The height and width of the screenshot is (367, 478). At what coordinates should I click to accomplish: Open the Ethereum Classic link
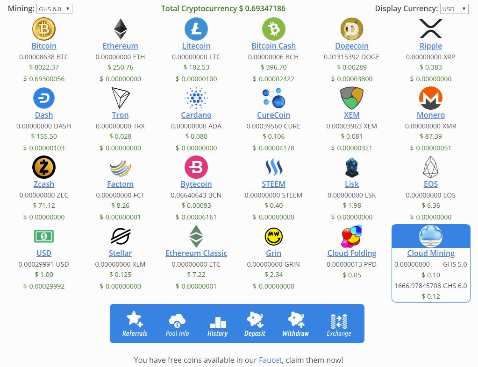click(x=196, y=254)
